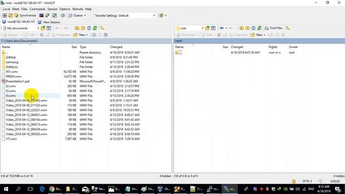
Task: Refresh the local panel
Action: pos(95,28)
